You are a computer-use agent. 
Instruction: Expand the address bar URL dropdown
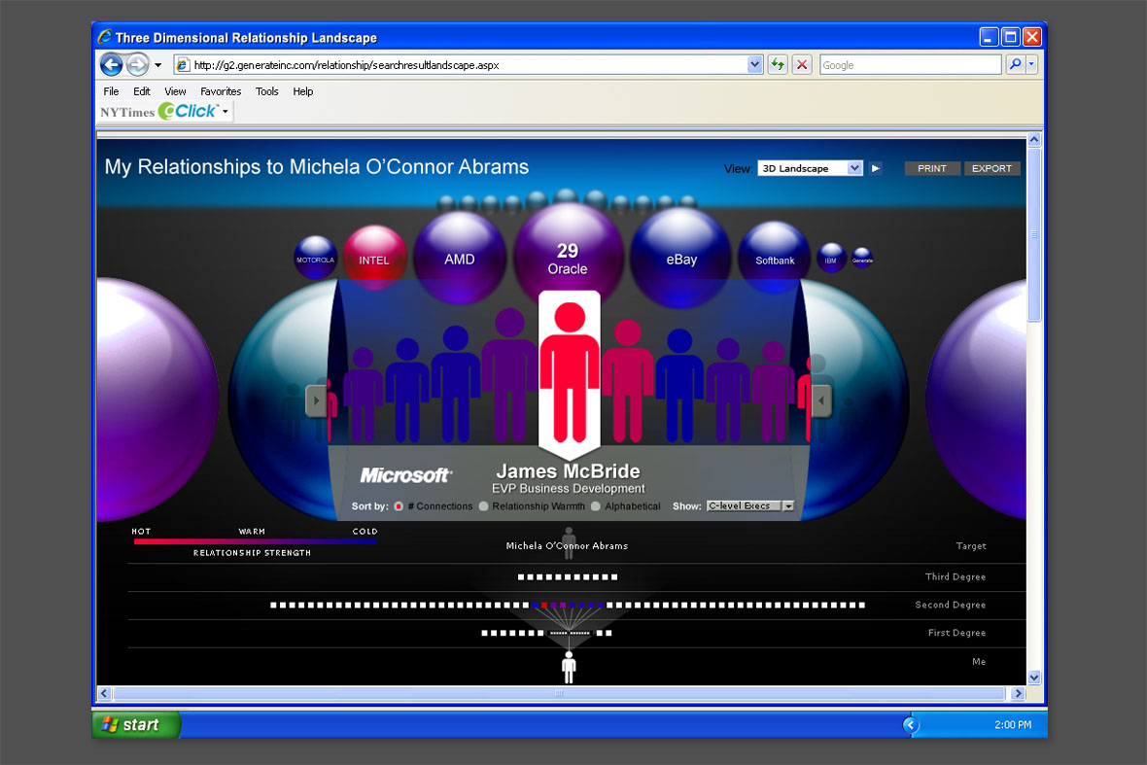coord(755,64)
